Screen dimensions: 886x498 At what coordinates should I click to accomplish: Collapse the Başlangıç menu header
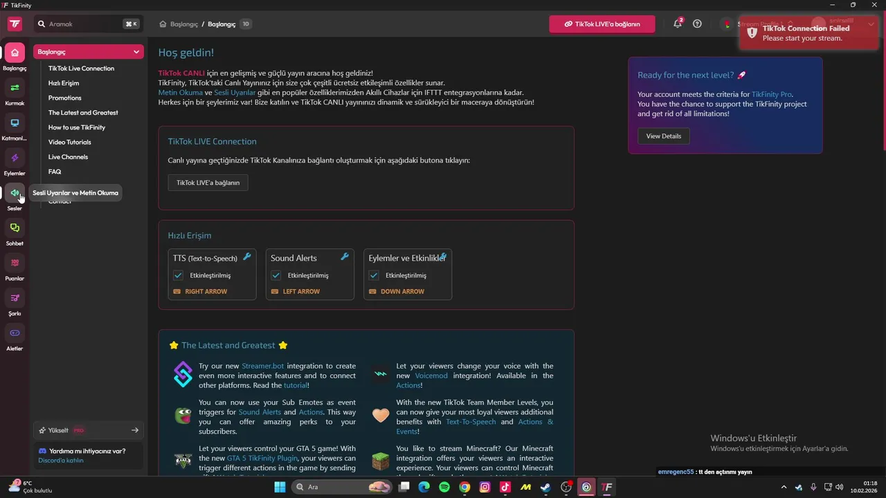point(89,52)
